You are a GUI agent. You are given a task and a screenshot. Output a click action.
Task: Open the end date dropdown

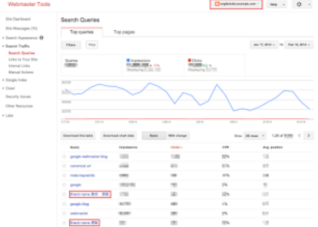click(299, 45)
